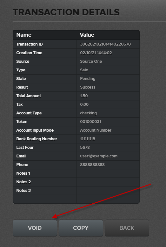Click the BACK button
The height and width of the screenshot is (247, 166).
click(127, 228)
